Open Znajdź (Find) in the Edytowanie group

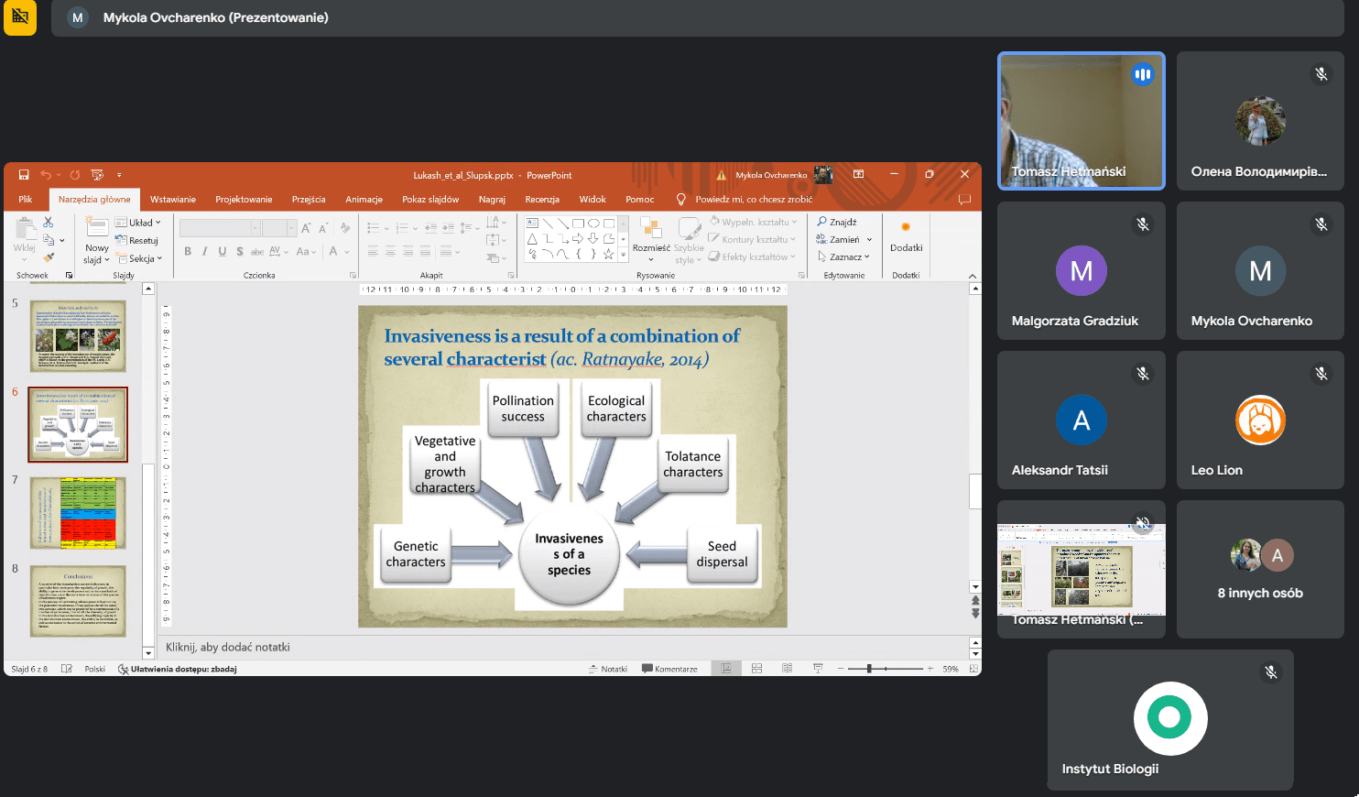pos(837,222)
